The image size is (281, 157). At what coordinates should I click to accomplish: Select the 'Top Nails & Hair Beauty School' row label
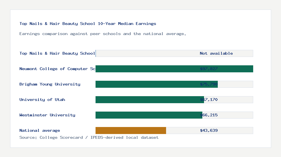[x=57, y=53]
